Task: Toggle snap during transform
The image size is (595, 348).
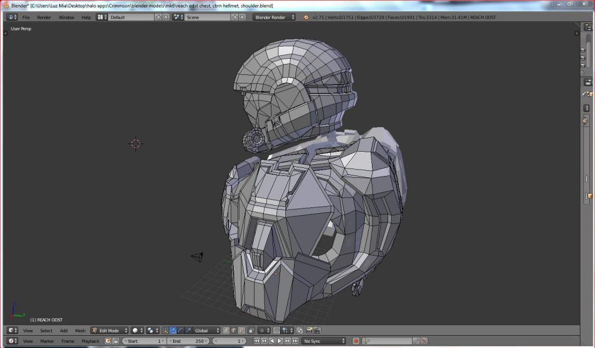Action: click(277, 331)
